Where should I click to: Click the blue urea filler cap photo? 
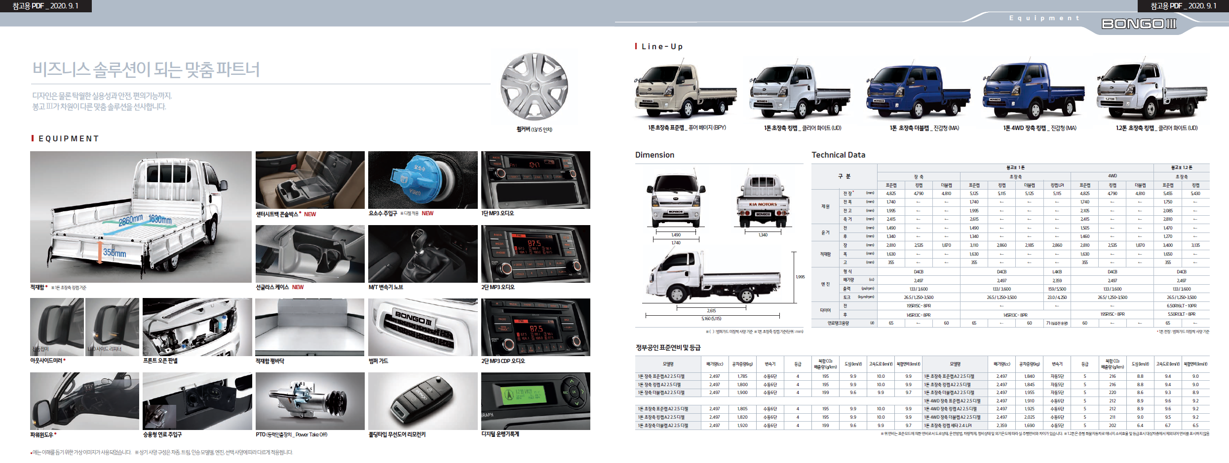[x=422, y=180]
